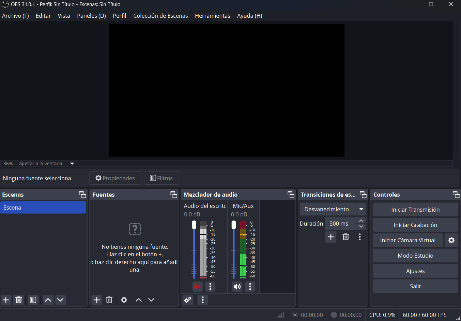Open the preview scaling dropdown arrow
This screenshot has height=321, width=461.
[x=72, y=164]
